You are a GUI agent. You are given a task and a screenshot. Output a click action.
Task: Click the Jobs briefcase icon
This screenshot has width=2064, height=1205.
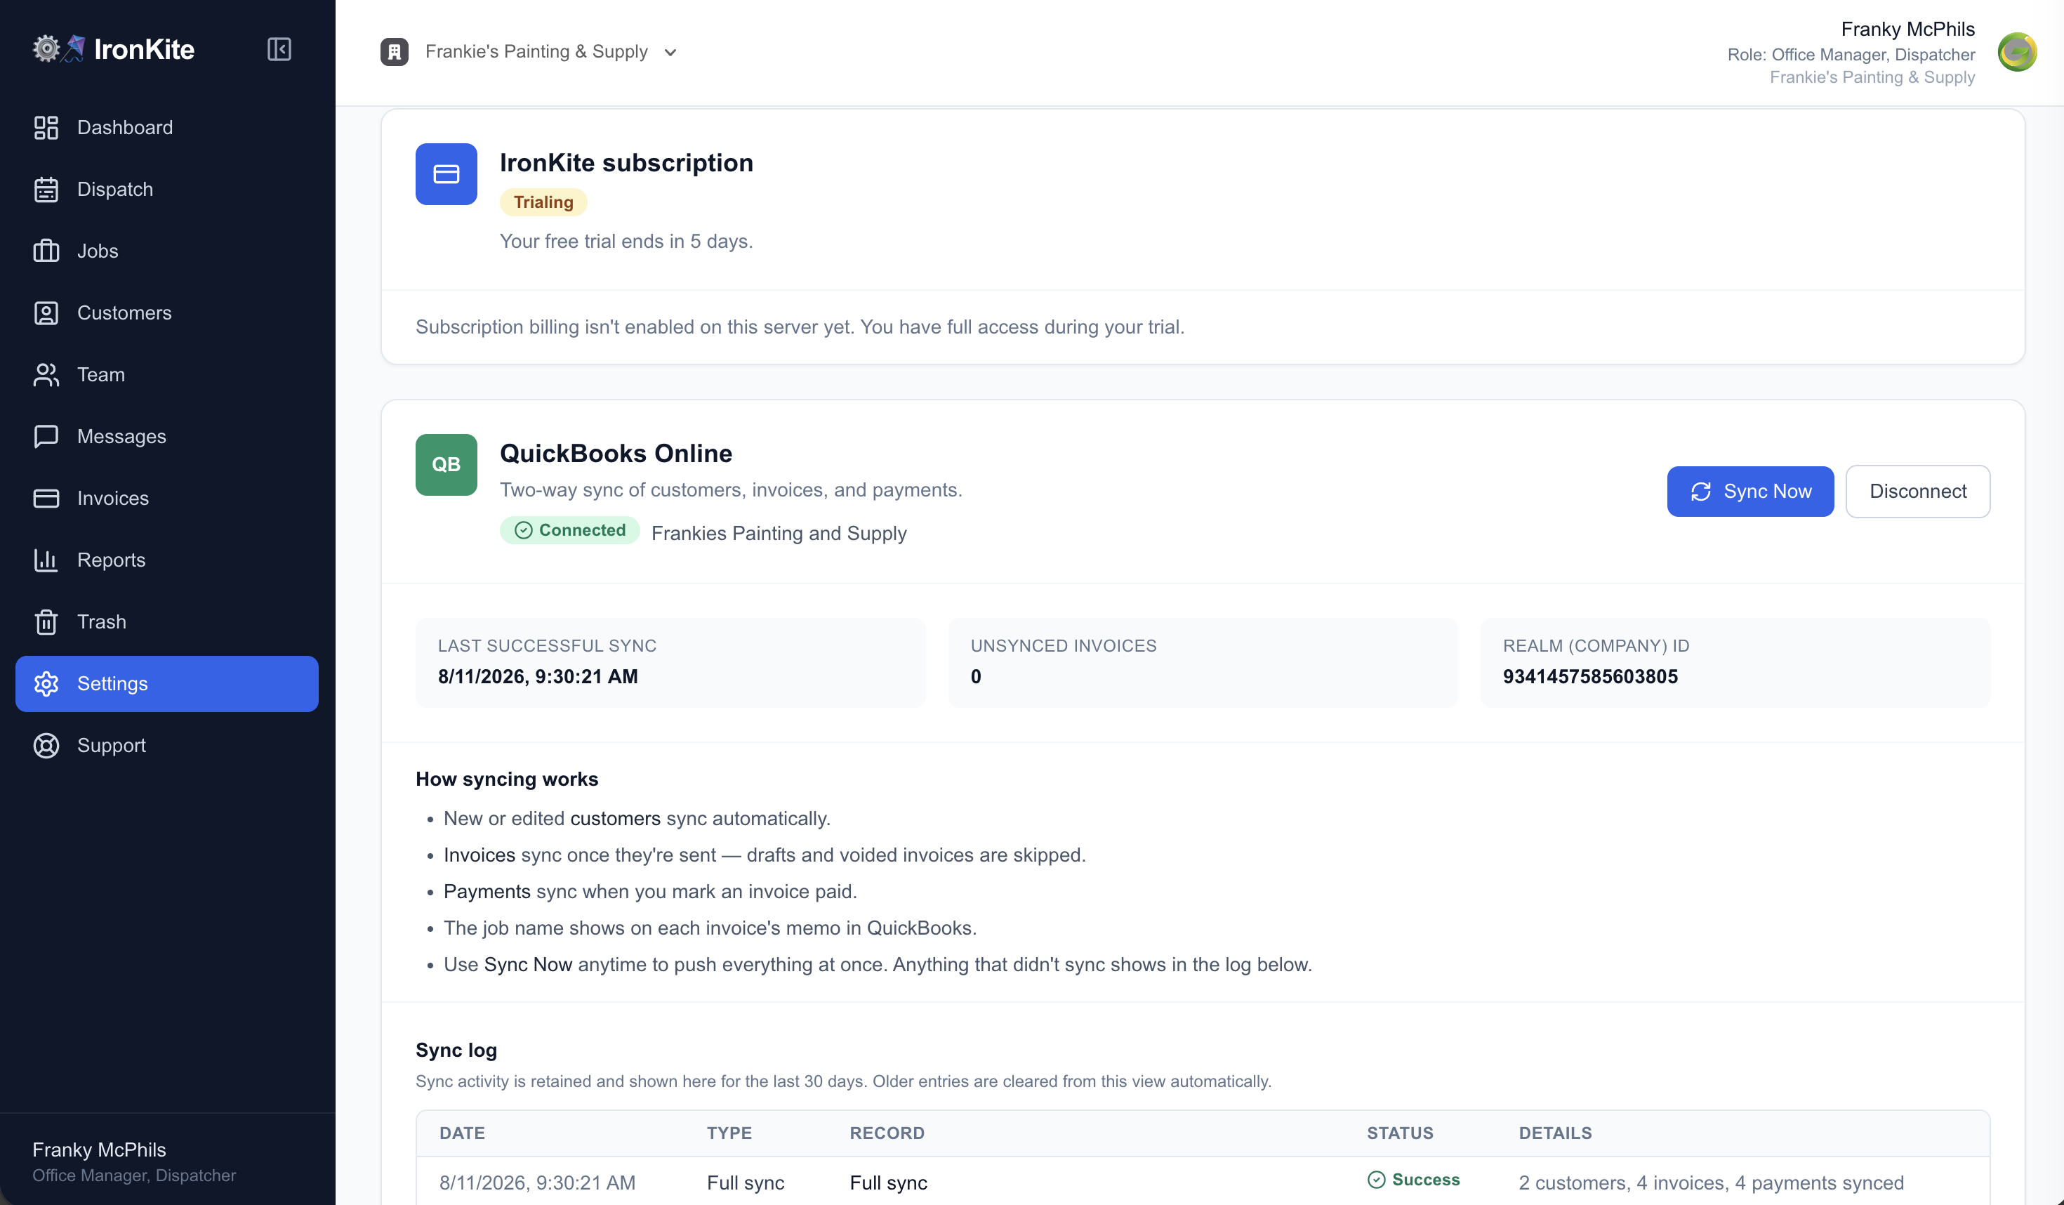click(x=46, y=251)
